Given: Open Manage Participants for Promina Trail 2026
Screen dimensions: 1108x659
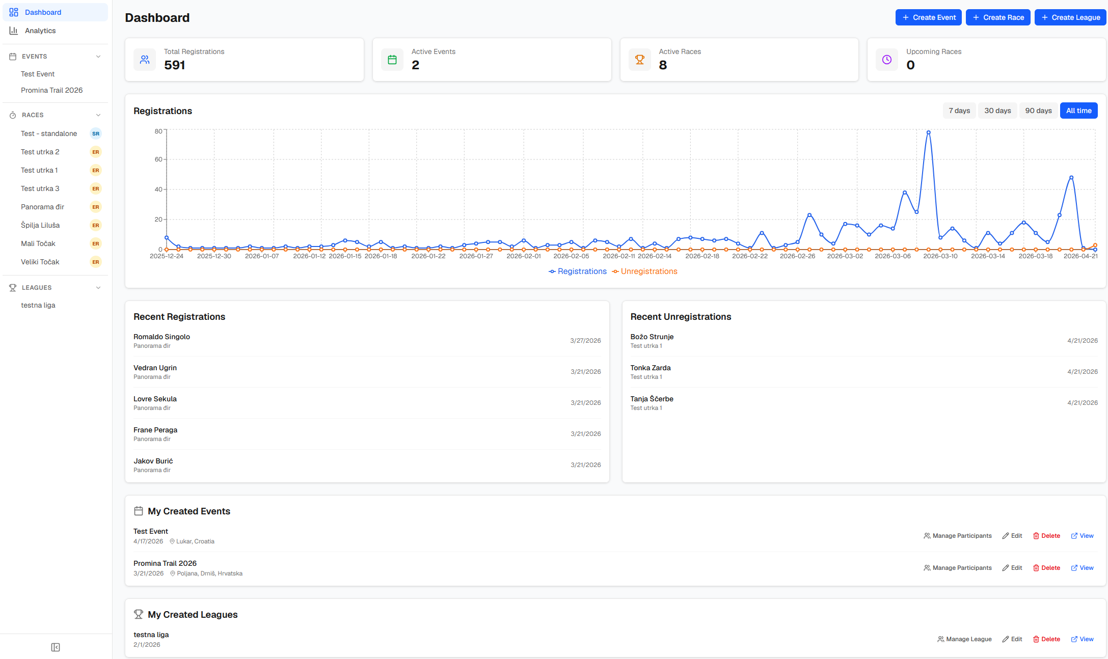Looking at the screenshot, I should point(958,568).
